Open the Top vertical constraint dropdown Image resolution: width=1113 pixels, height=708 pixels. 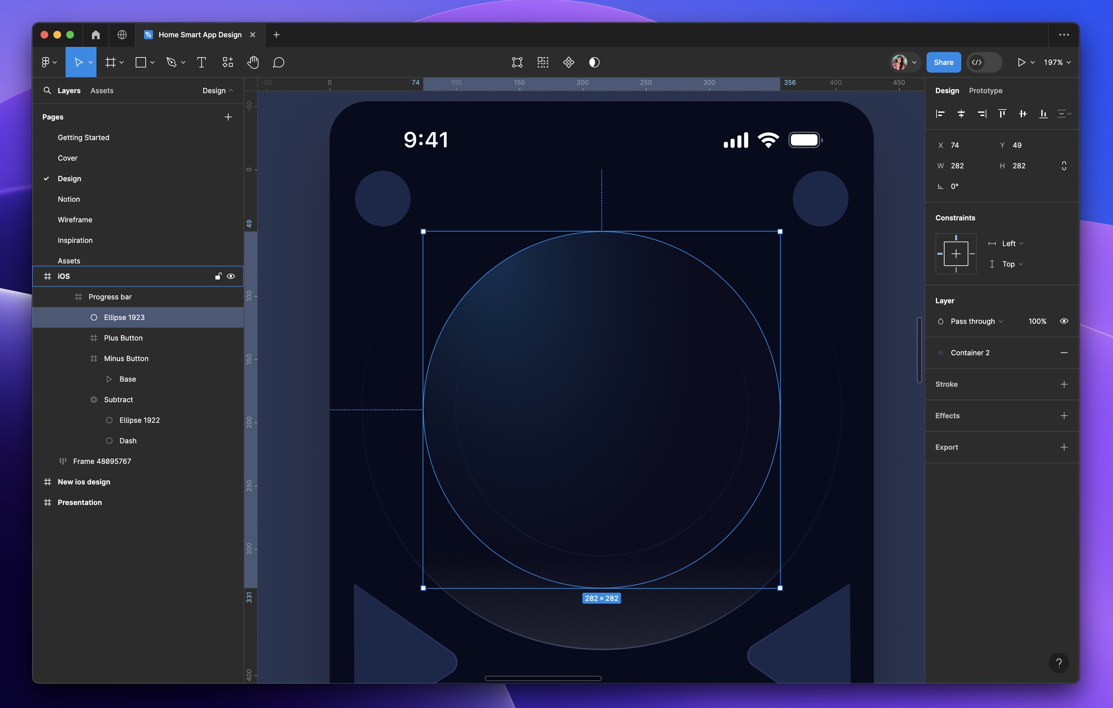click(x=1009, y=264)
